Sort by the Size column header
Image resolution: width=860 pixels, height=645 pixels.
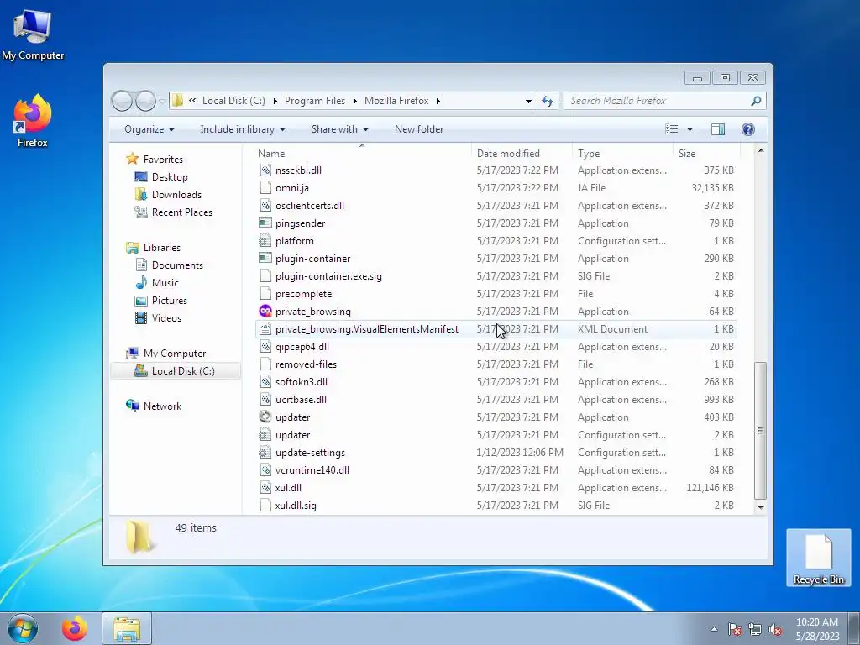706,154
